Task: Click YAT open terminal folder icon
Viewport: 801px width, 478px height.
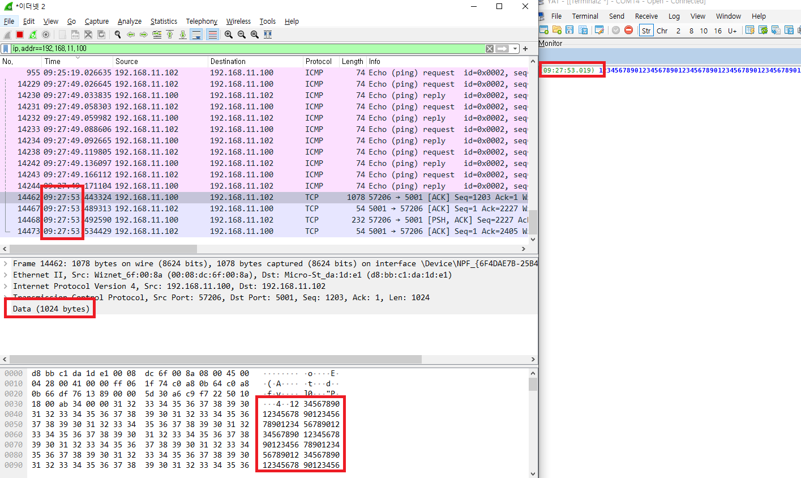Action: (557, 30)
